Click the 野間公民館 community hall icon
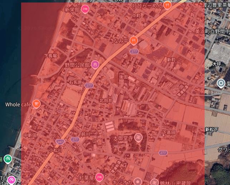230x185 pixels. pyautogui.click(x=95, y=64)
